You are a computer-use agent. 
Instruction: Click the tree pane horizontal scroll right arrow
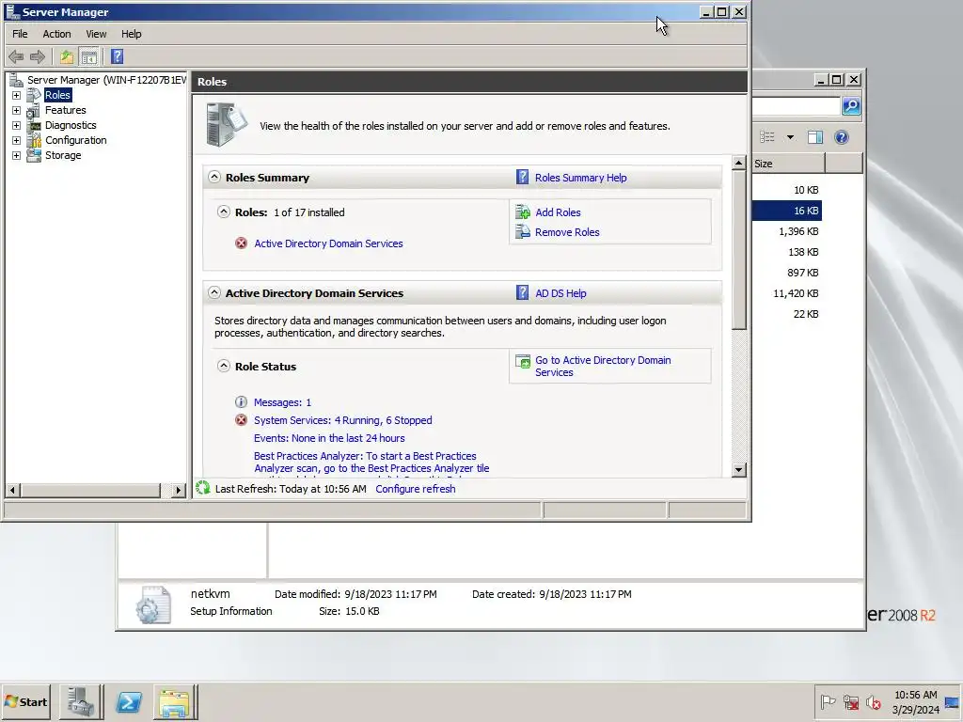pyautogui.click(x=178, y=490)
